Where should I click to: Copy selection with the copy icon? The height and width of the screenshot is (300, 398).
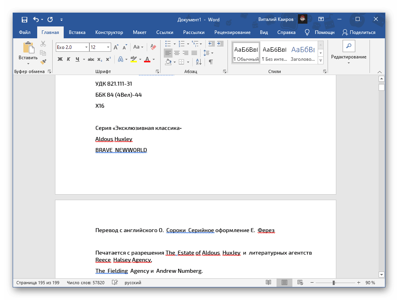[43, 52]
